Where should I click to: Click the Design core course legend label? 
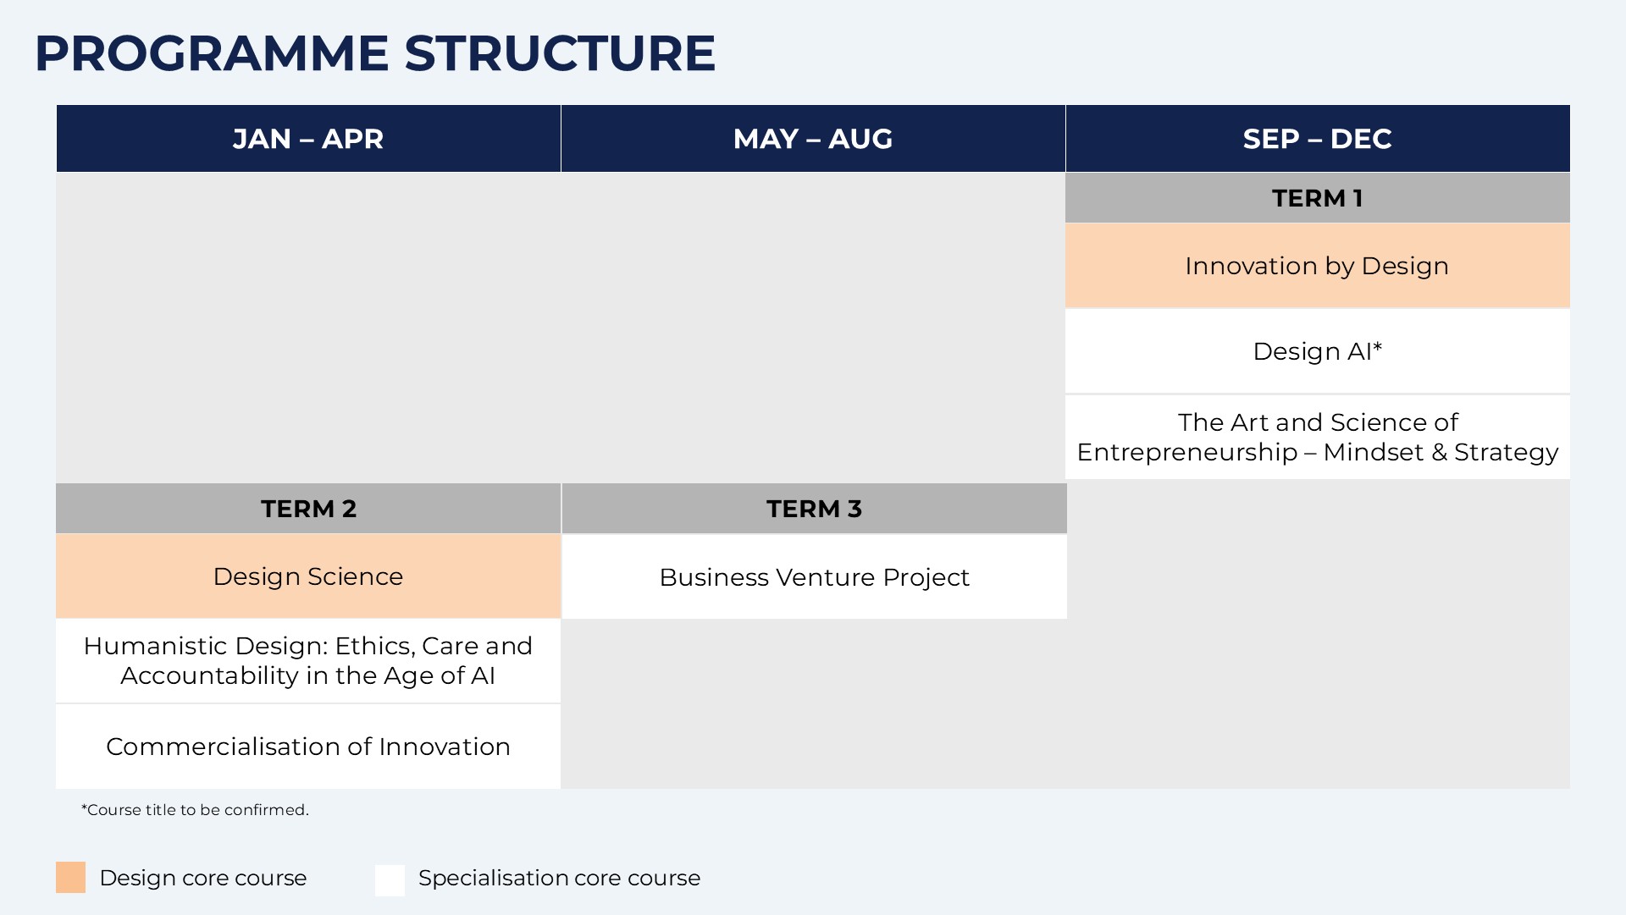(203, 878)
